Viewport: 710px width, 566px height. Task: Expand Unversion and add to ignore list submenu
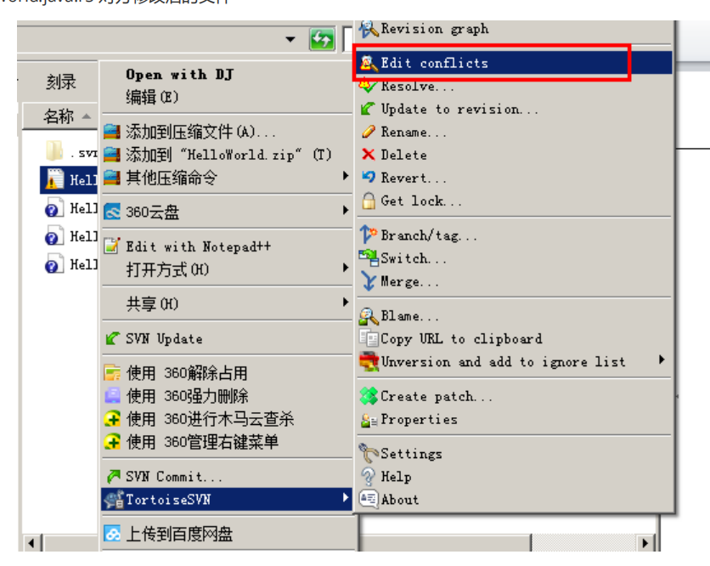[662, 359]
